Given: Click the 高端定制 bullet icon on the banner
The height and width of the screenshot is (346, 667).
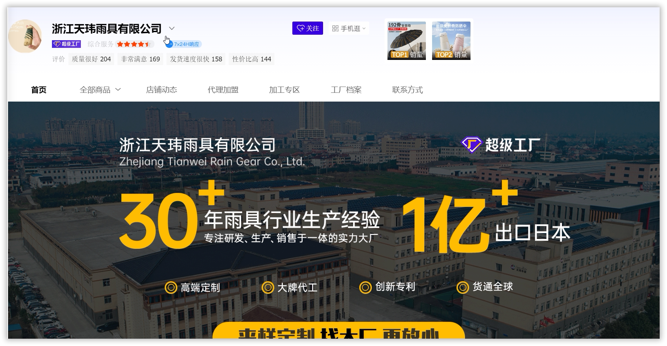Looking at the screenshot, I should point(171,288).
